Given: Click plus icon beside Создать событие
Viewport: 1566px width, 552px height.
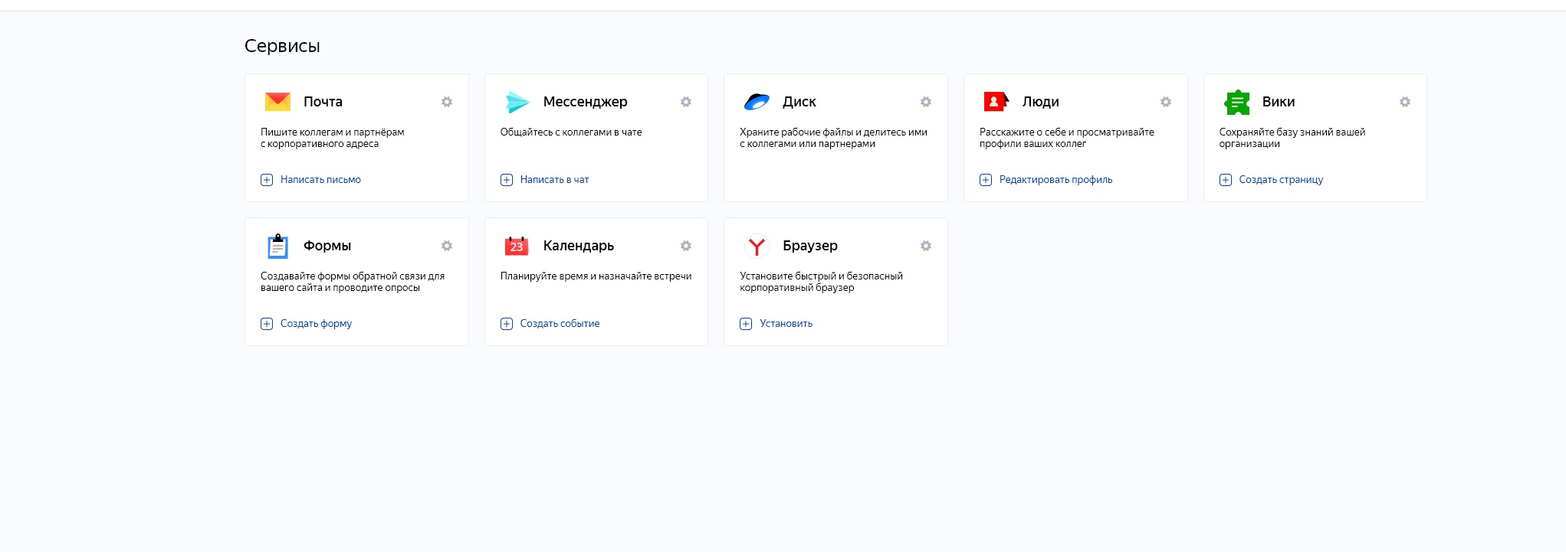Looking at the screenshot, I should [507, 324].
